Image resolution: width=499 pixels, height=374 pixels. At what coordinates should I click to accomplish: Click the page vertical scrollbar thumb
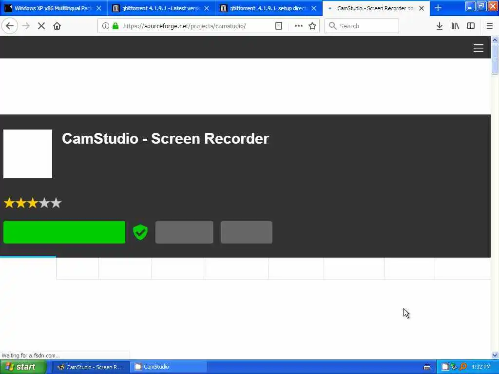495,59
